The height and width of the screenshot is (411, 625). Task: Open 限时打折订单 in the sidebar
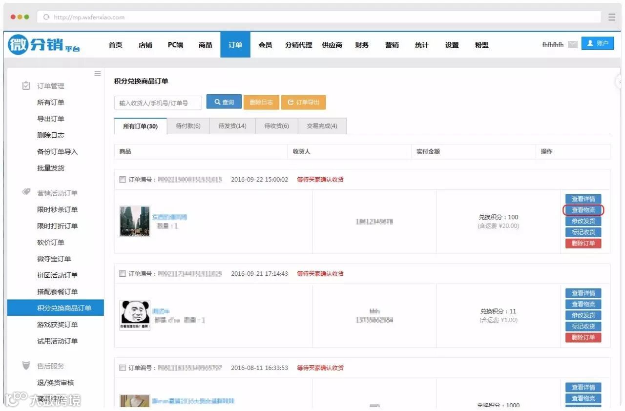click(58, 226)
